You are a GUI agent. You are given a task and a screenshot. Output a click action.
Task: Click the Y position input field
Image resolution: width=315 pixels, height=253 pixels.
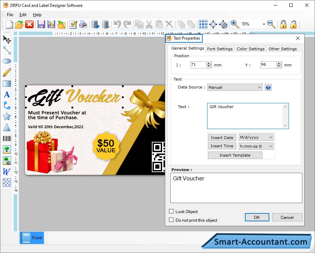pyautogui.click(x=268, y=65)
